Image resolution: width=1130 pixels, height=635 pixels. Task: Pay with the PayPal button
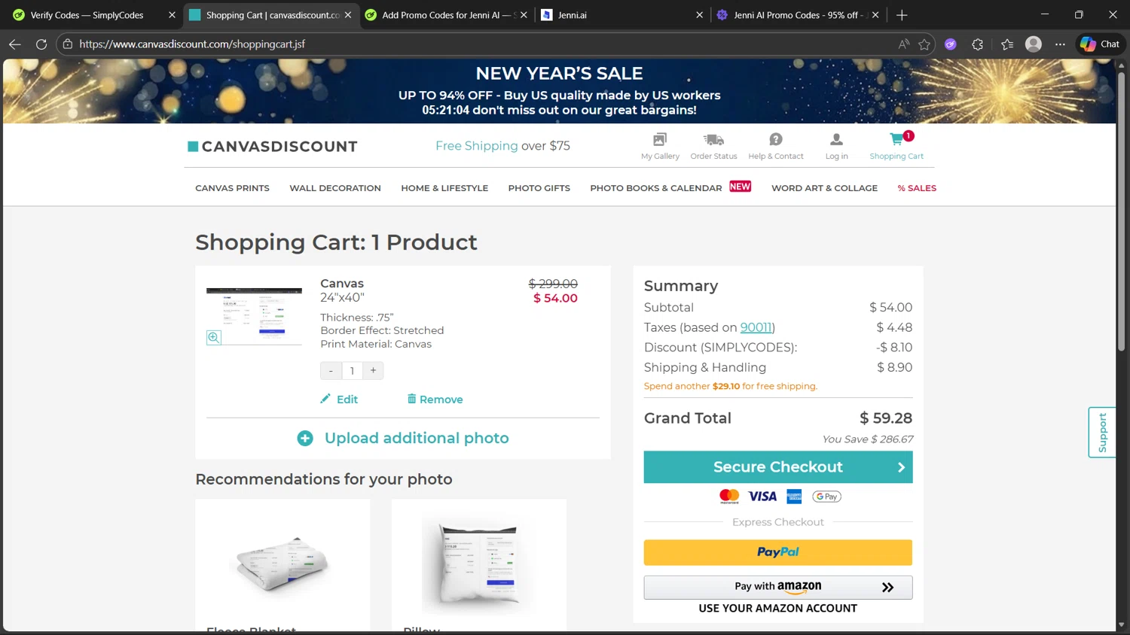click(777, 552)
